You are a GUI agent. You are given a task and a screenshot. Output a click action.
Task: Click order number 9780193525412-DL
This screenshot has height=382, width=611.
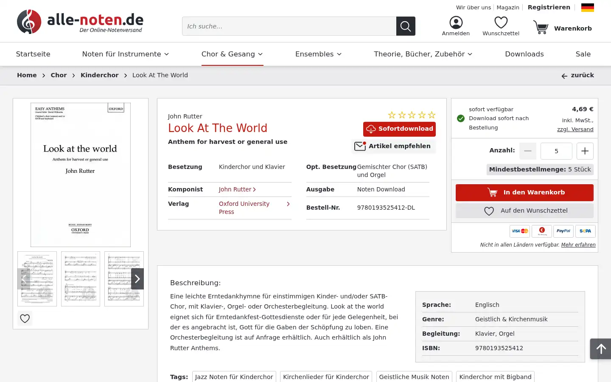[x=386, y=208]
